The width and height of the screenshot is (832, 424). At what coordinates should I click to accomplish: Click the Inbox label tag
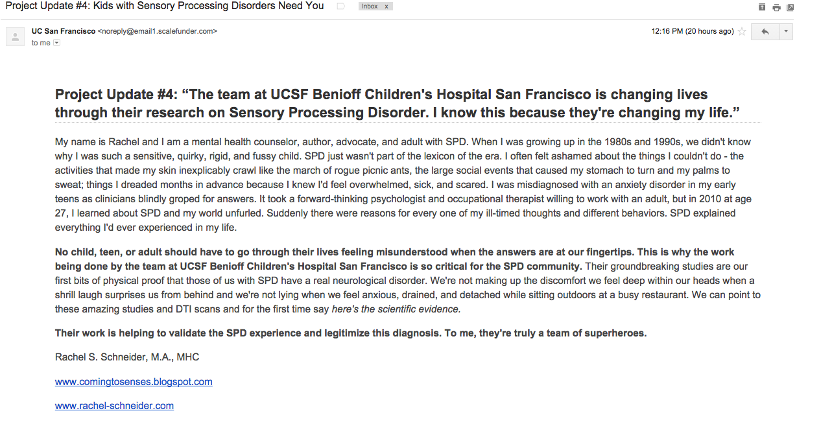370,6
